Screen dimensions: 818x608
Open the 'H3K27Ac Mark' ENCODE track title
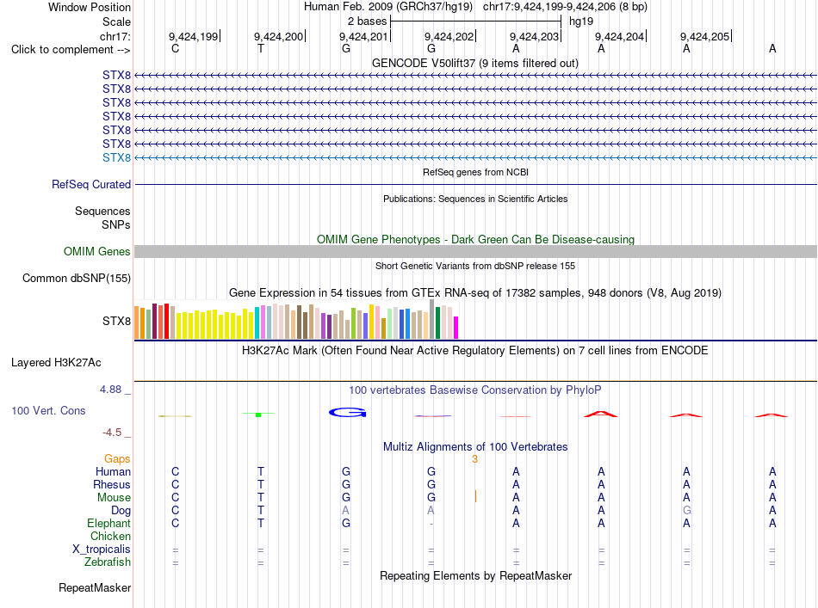pyautogui.click(x=474, y=350)
